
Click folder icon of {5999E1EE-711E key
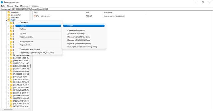pyautogui.click(x=11, y=60)
